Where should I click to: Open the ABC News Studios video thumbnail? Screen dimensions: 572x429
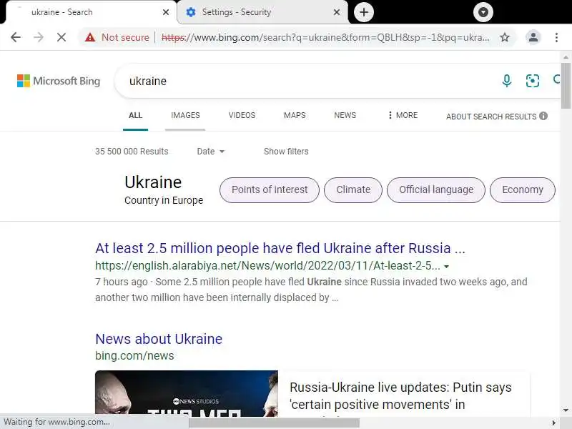click(x=187, y=393)
